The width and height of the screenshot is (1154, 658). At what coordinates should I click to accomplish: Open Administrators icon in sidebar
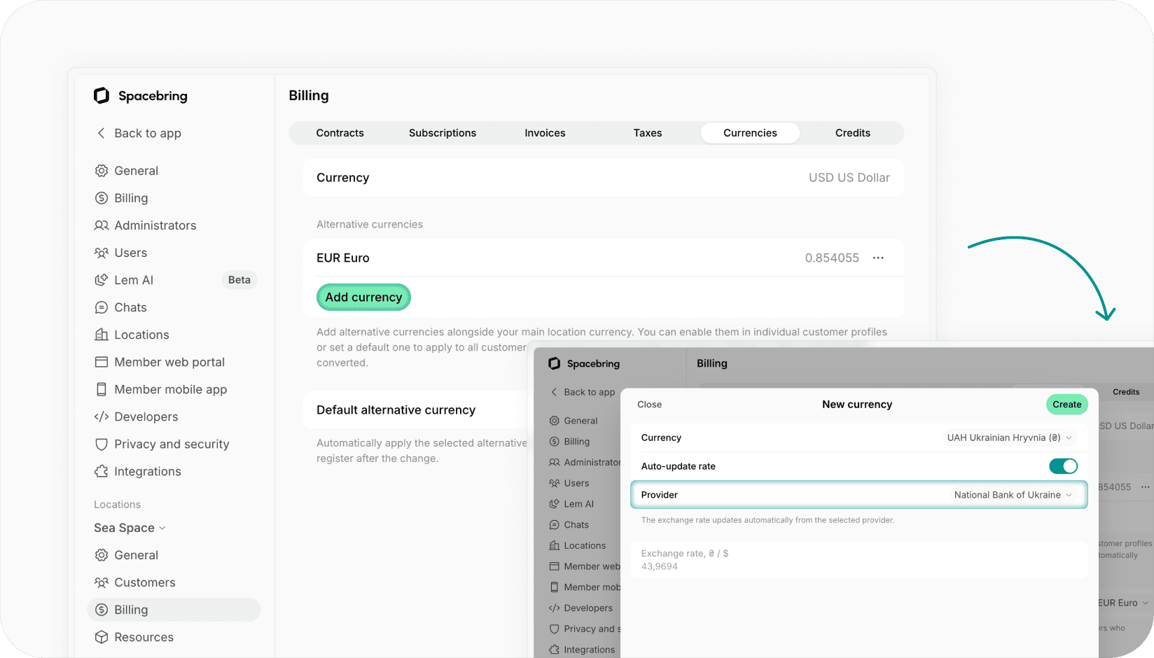tap(102, 225)
